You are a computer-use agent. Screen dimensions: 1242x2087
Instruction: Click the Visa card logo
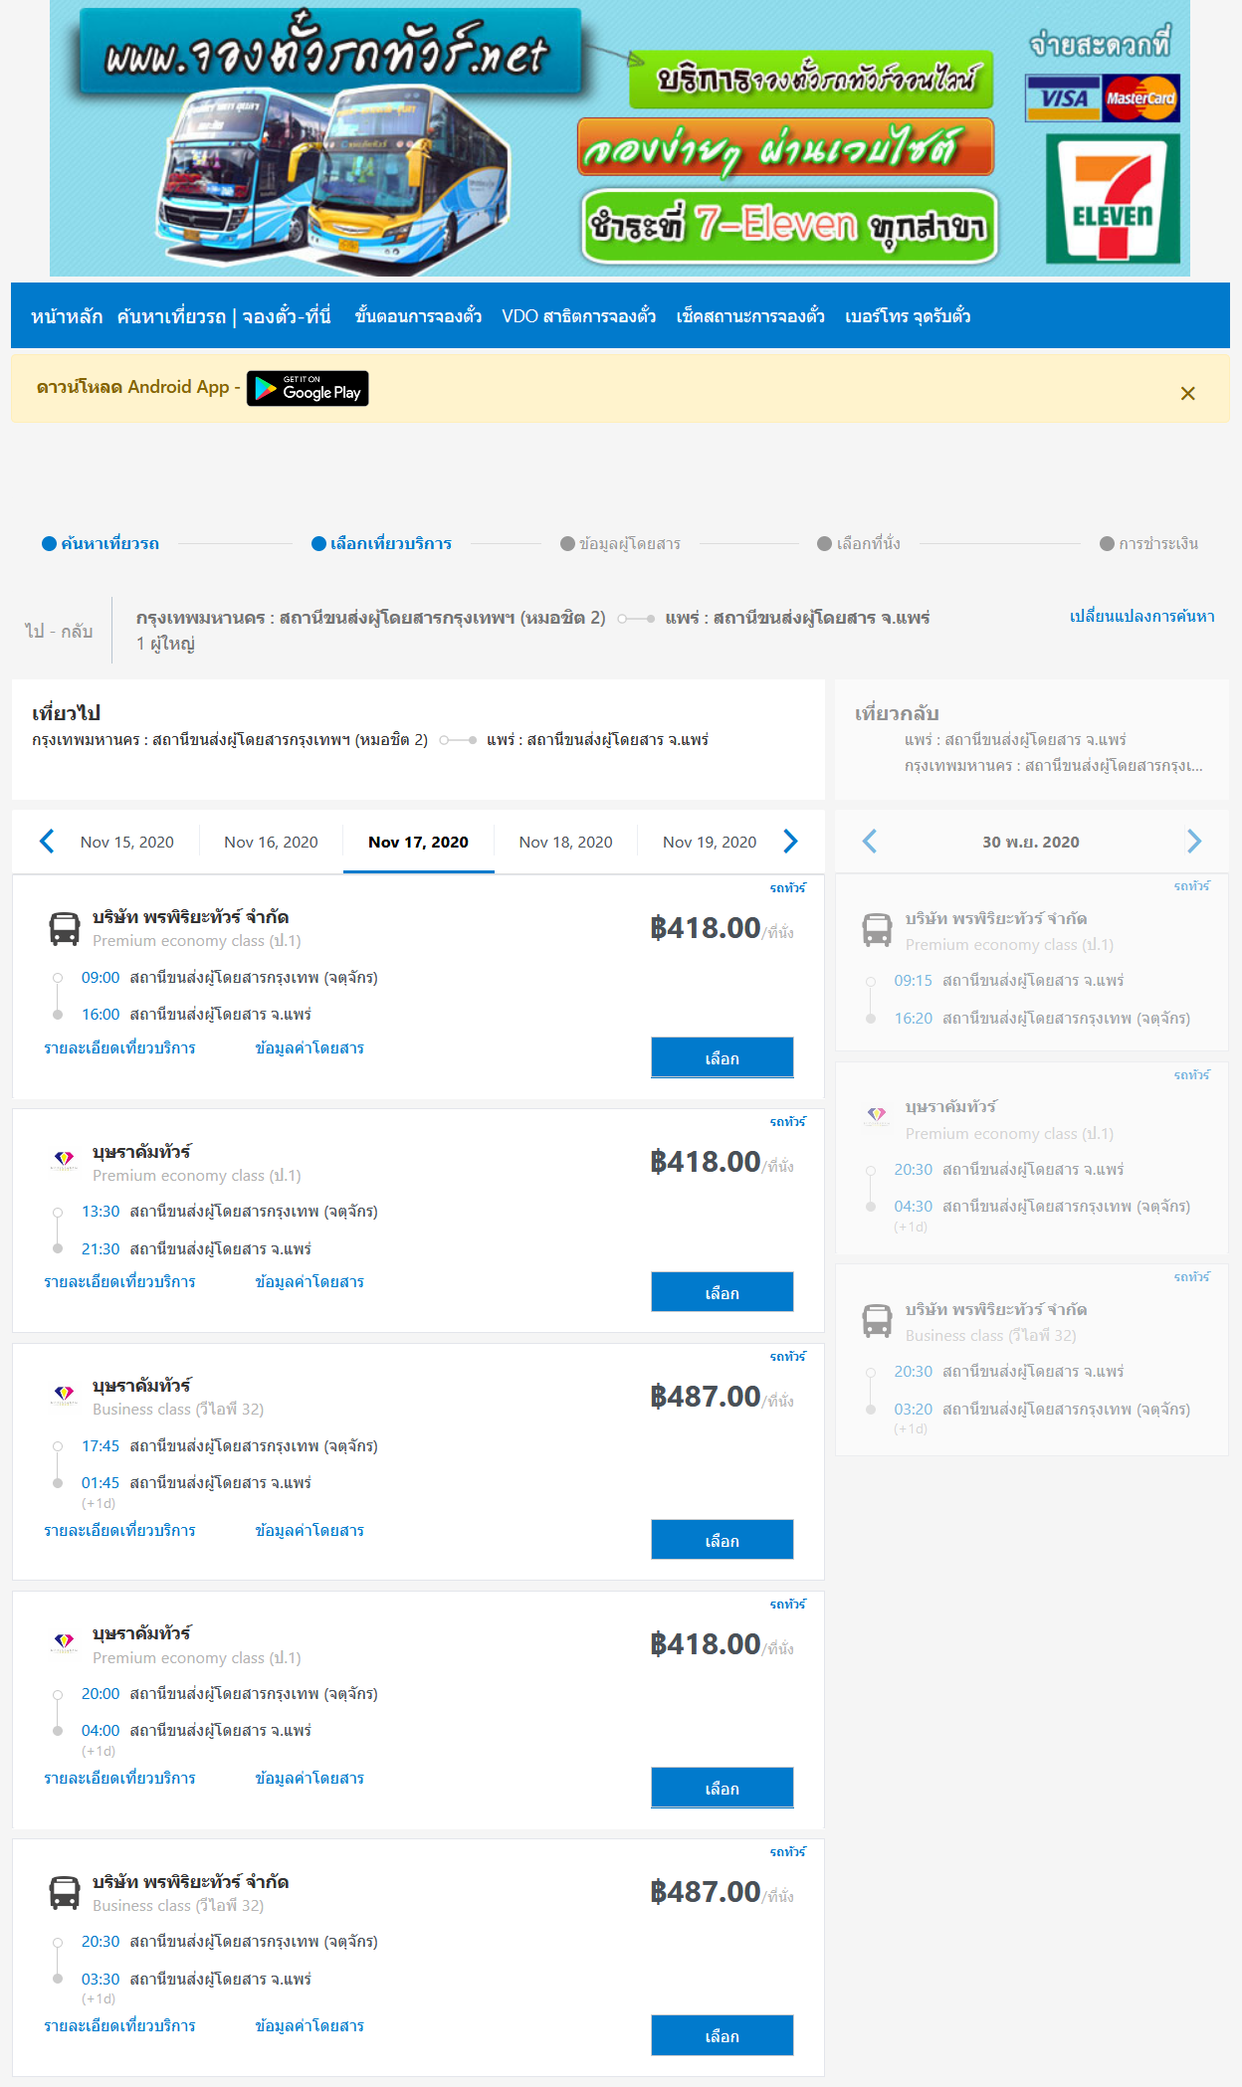1064,97
